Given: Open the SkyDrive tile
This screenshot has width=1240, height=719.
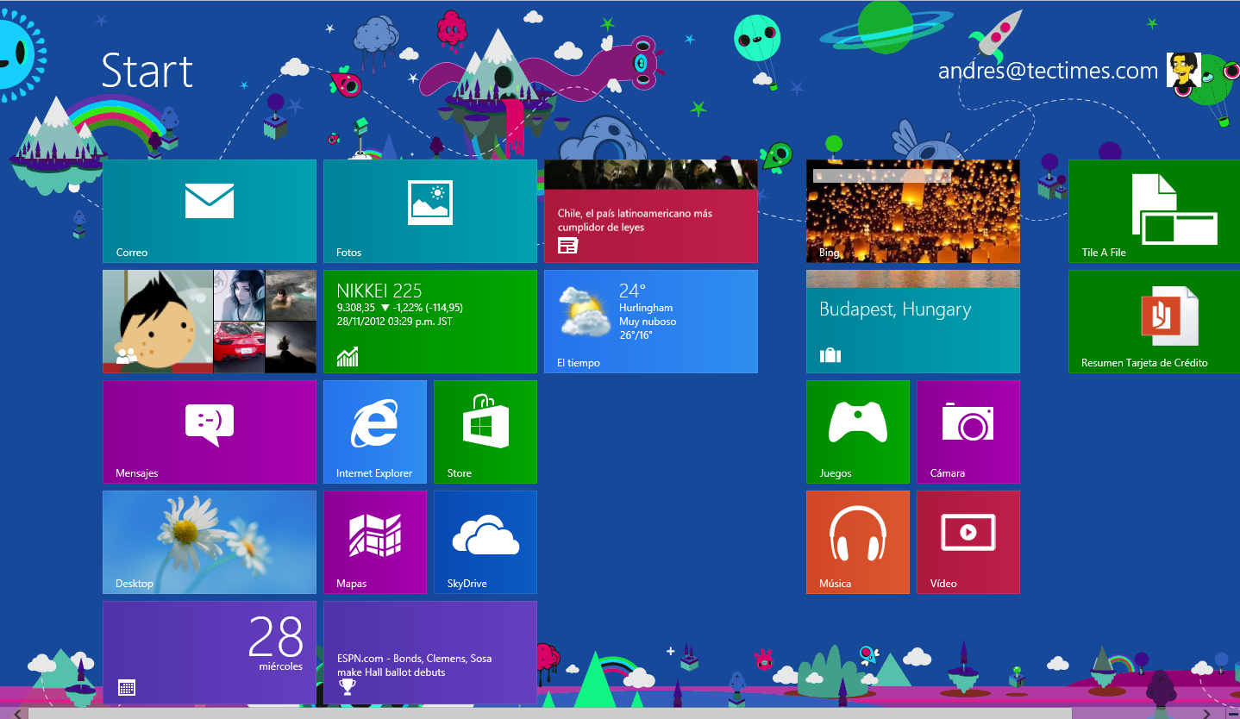Looking at the screenshot, I should (x=485, y=542).
